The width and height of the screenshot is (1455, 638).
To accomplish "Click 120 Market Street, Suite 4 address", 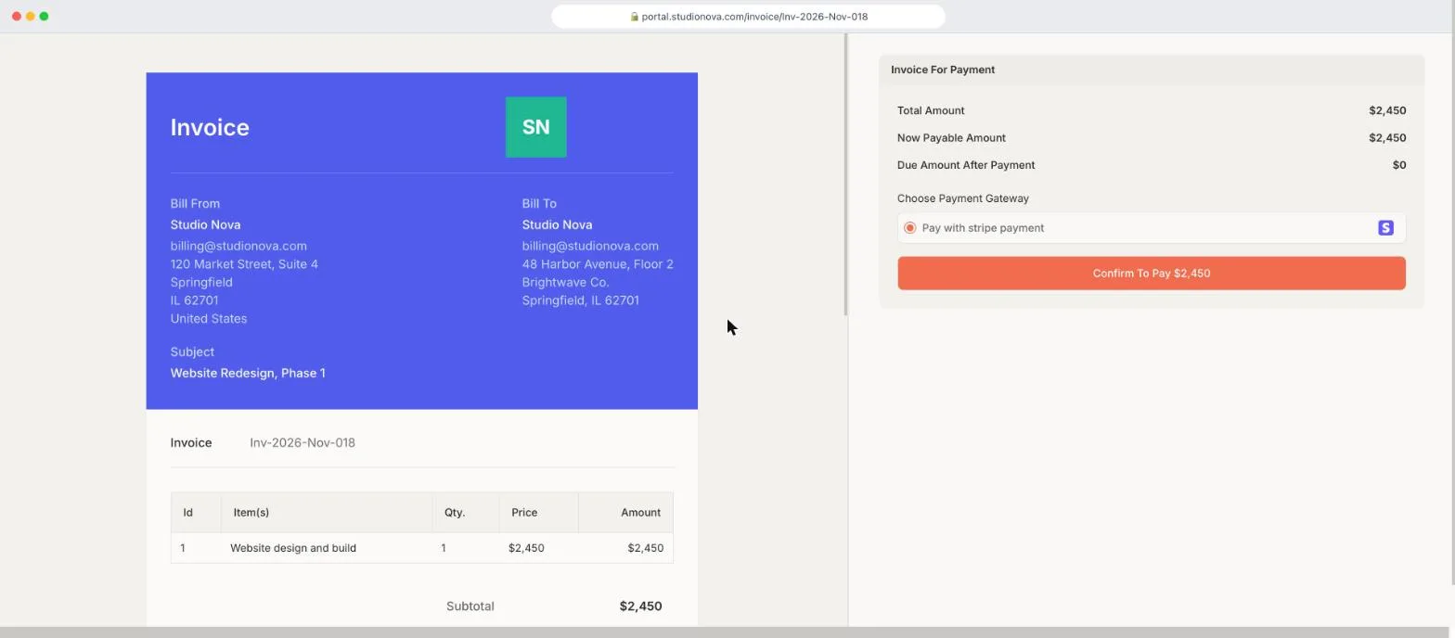I will [244, 264].
